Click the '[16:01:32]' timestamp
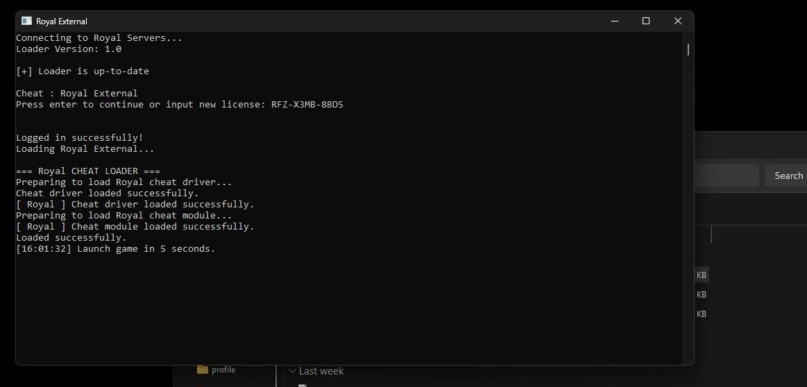The height and width of the screenshot is (387, 807). (x=44, y=249)
